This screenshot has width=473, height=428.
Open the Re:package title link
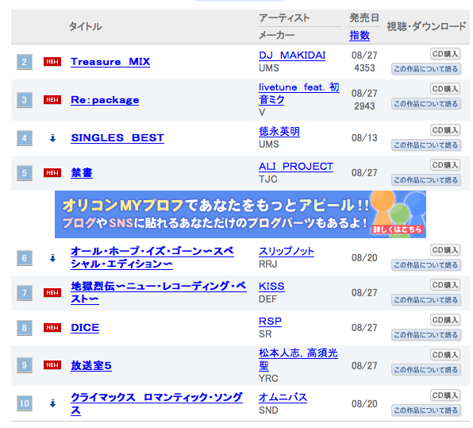click(105, 100)
